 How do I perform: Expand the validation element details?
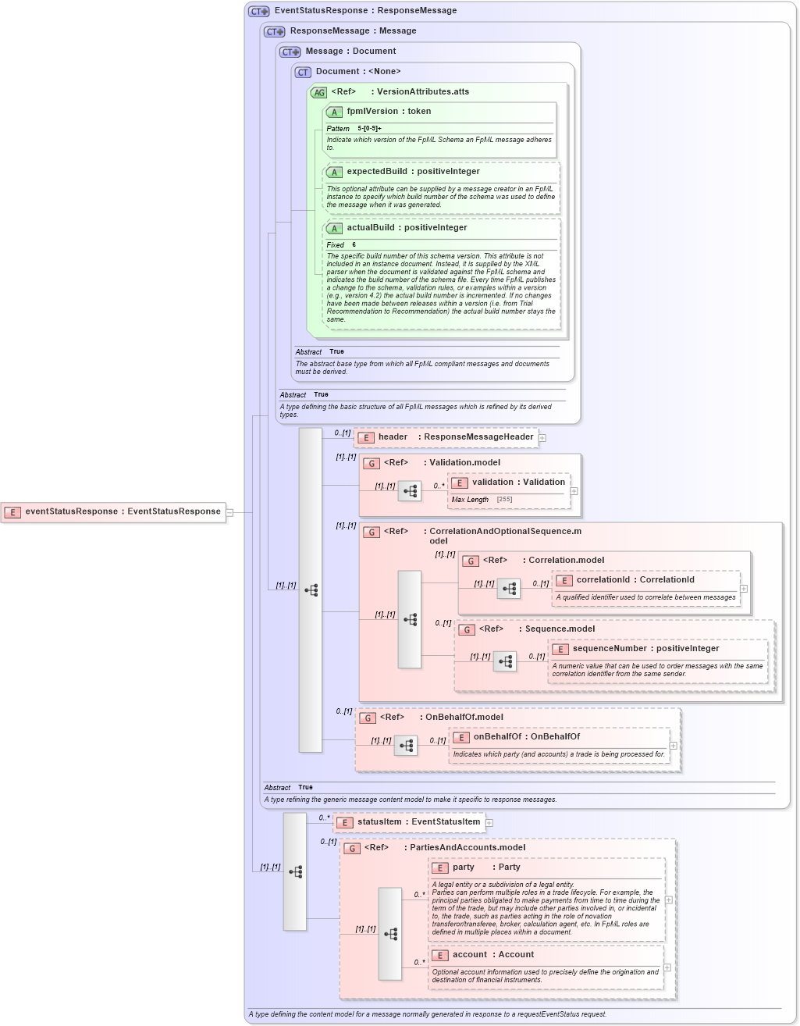[574, 491]
